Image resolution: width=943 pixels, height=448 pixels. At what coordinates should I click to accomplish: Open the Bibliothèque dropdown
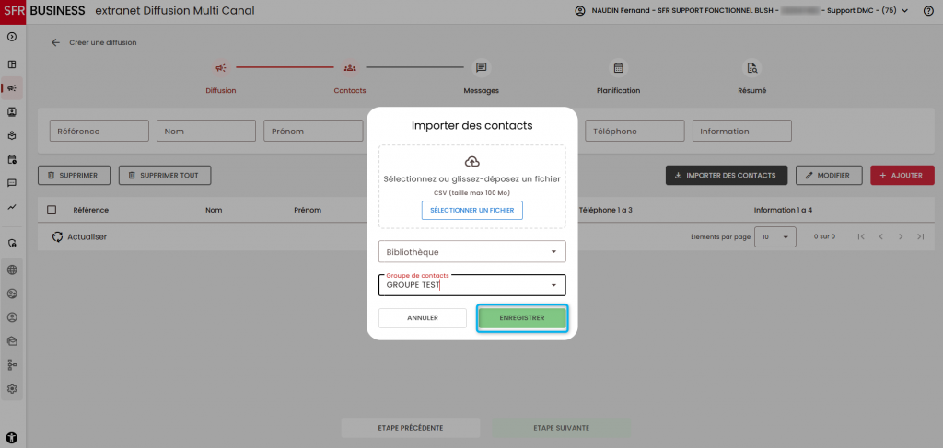pyautogui.click(x=472, y=252)
